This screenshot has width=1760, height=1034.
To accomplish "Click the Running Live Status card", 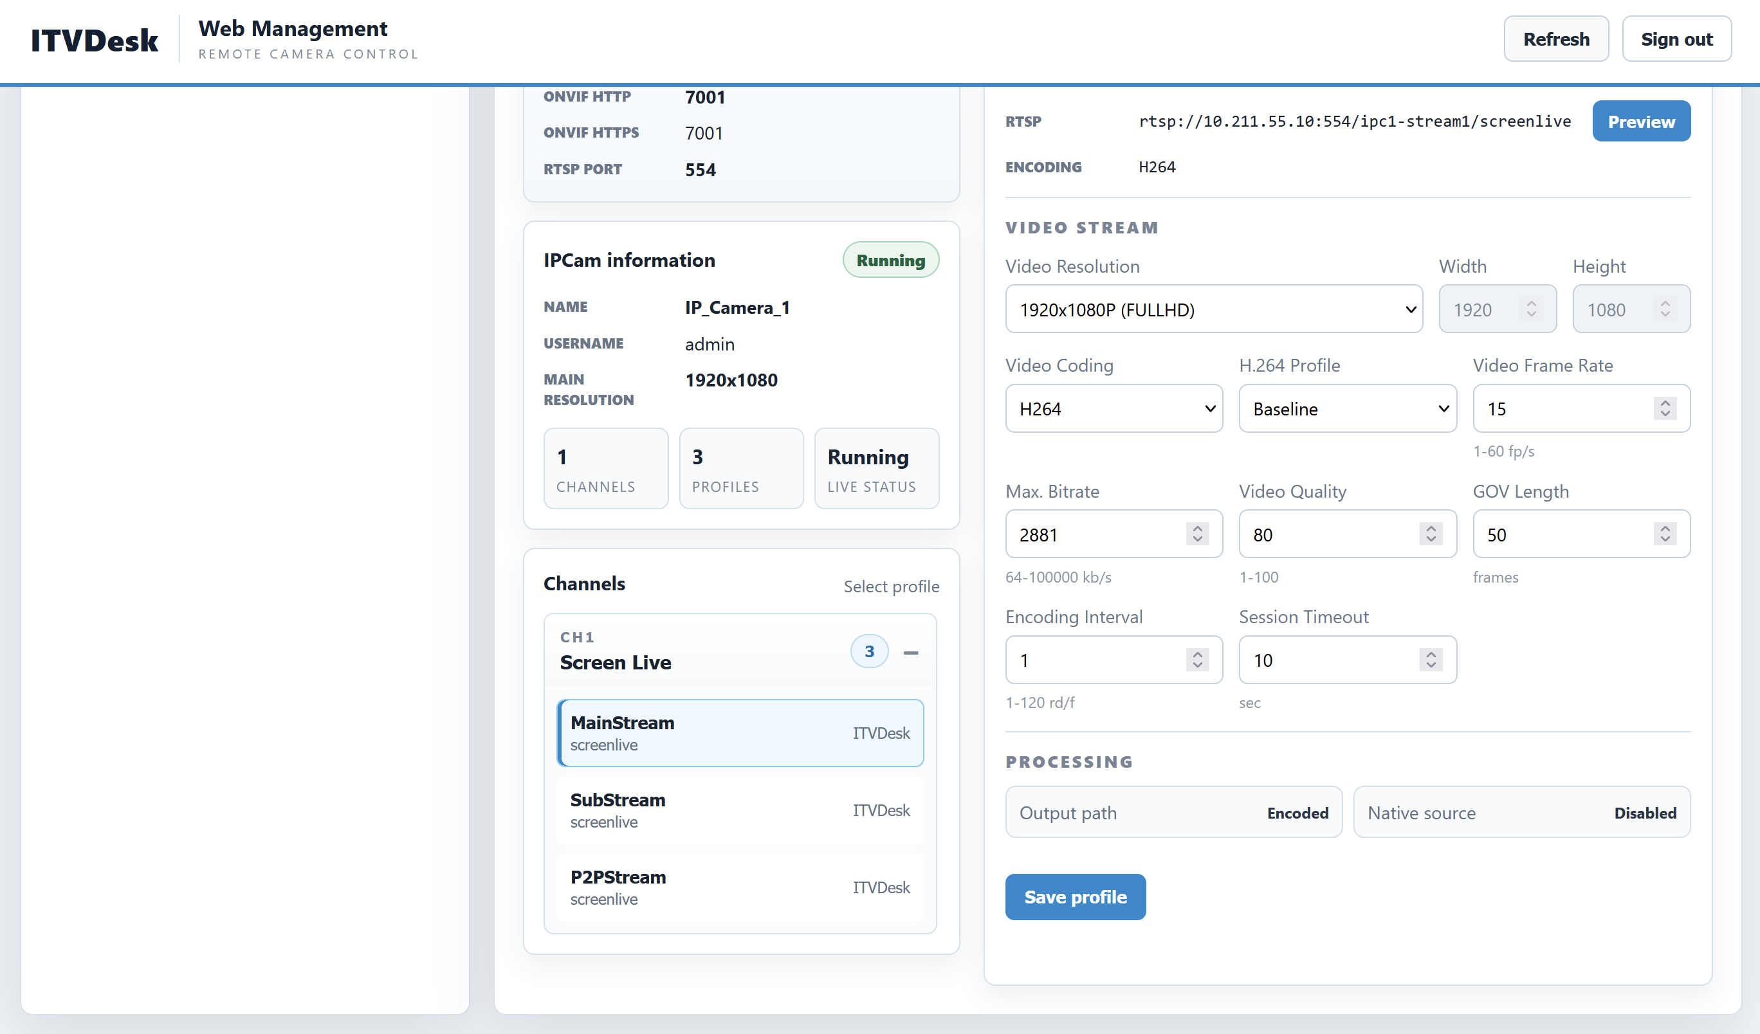I will pos(877,469).
